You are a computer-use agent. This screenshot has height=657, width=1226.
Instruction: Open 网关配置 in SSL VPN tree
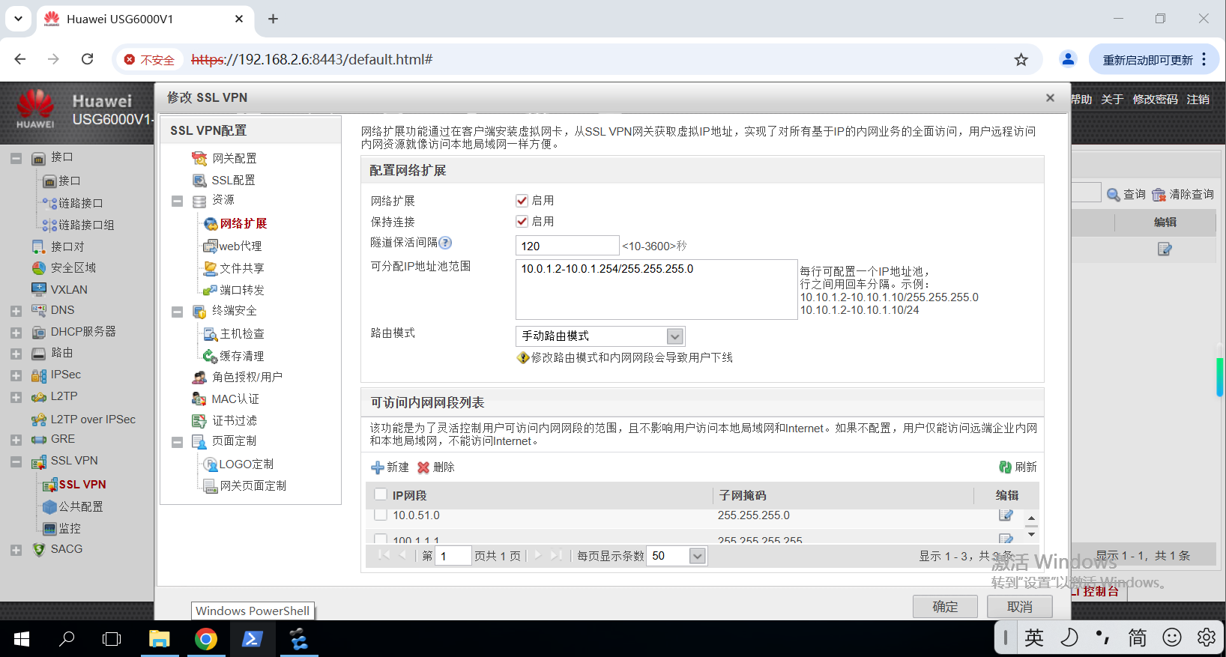click(234, 158)
